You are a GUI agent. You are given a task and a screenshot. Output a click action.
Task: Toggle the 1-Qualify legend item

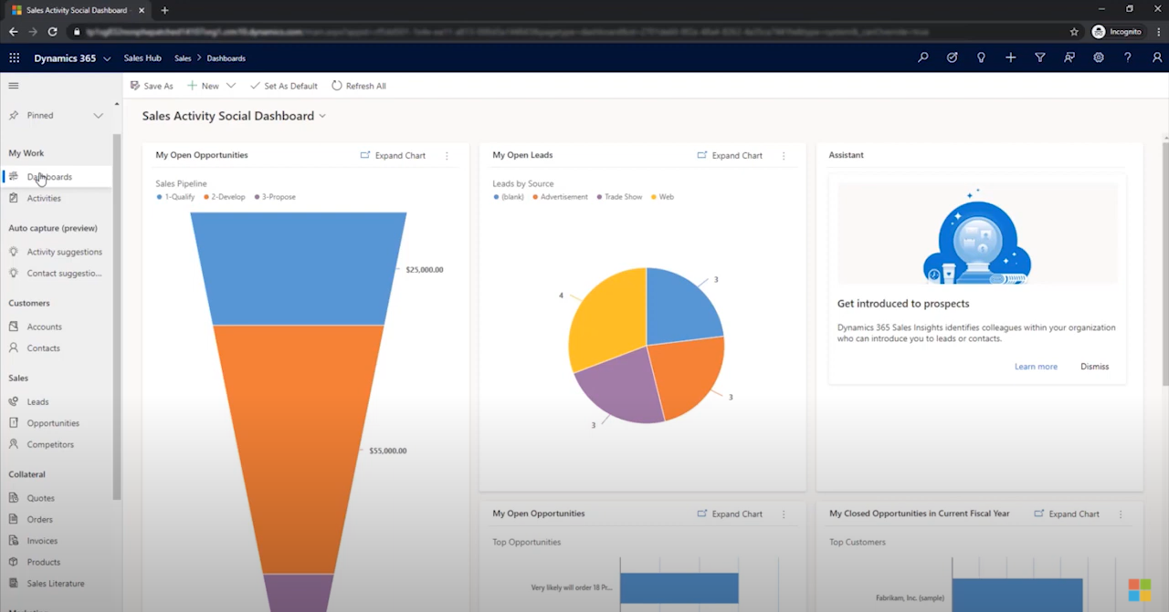pyautogui.click(x=178, y=197)
